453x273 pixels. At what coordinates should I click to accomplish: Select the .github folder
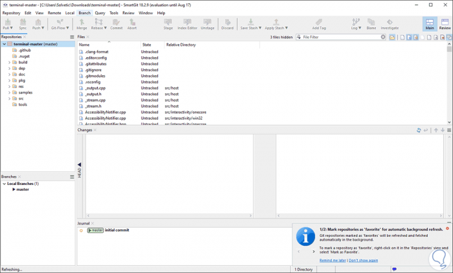pos(25,50)
